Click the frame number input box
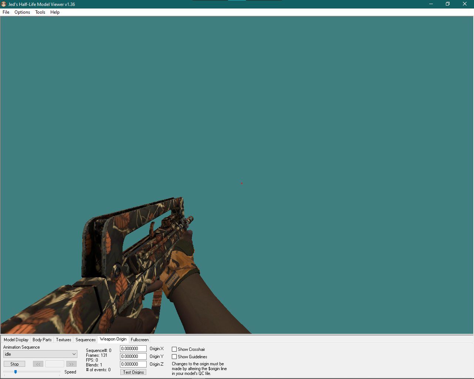 pos(55,364)
